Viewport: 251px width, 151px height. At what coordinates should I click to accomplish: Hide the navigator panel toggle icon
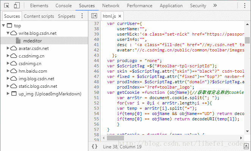(94, 16)
